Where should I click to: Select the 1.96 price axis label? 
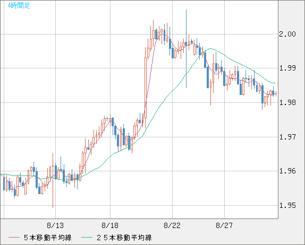click(287, 171)
